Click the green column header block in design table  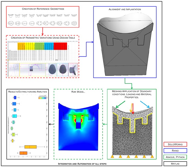tap(40, 46)
